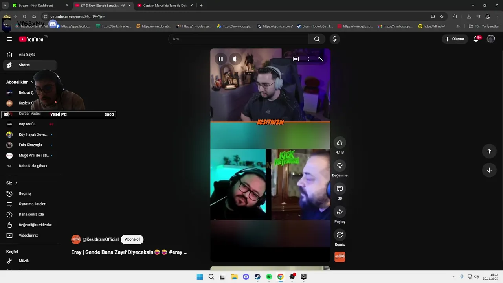Select Ana Sayfa in the sidebar

(30, 55)
